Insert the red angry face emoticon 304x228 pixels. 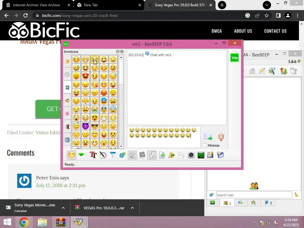tap(104, 93)
